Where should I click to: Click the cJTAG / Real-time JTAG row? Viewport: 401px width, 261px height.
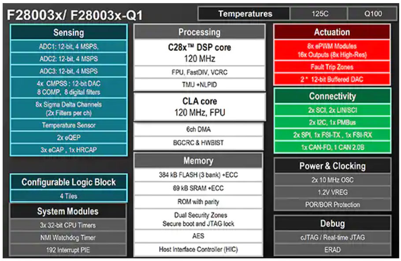click(332, 238)
